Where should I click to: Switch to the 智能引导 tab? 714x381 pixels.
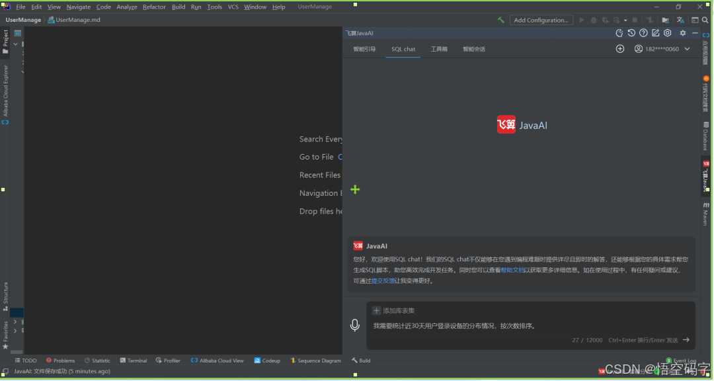[x=364, y=49]
